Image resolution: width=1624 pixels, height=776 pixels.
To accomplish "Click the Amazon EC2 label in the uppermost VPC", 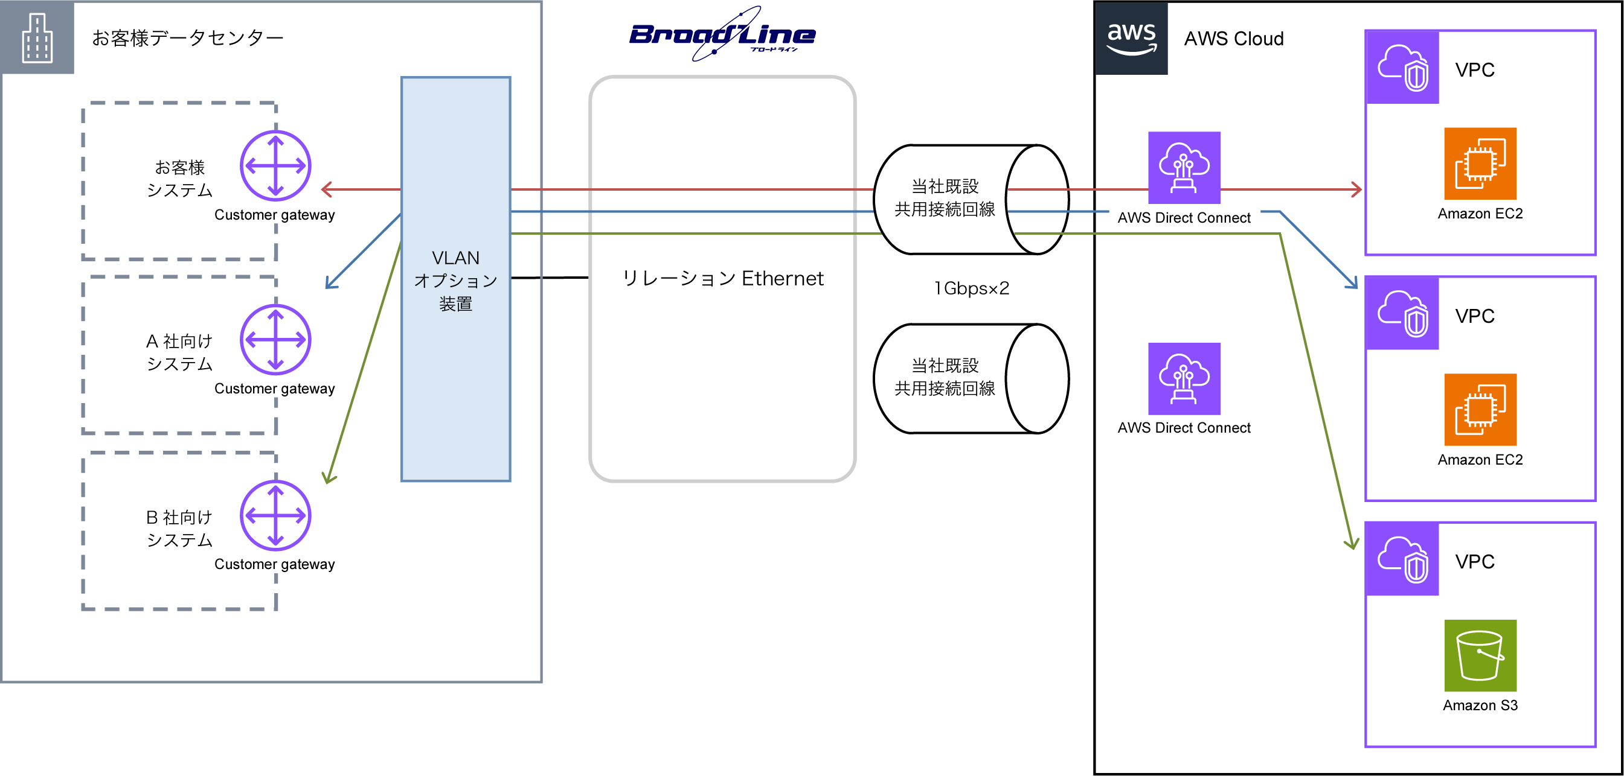I will point(1480,214).
